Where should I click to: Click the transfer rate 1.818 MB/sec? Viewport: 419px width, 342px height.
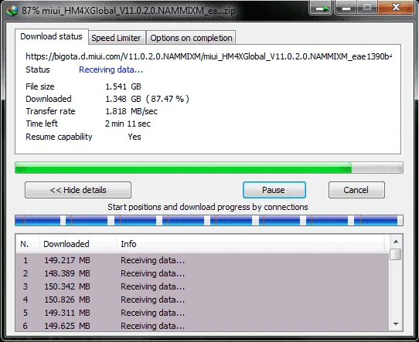[x=131, y=111]
